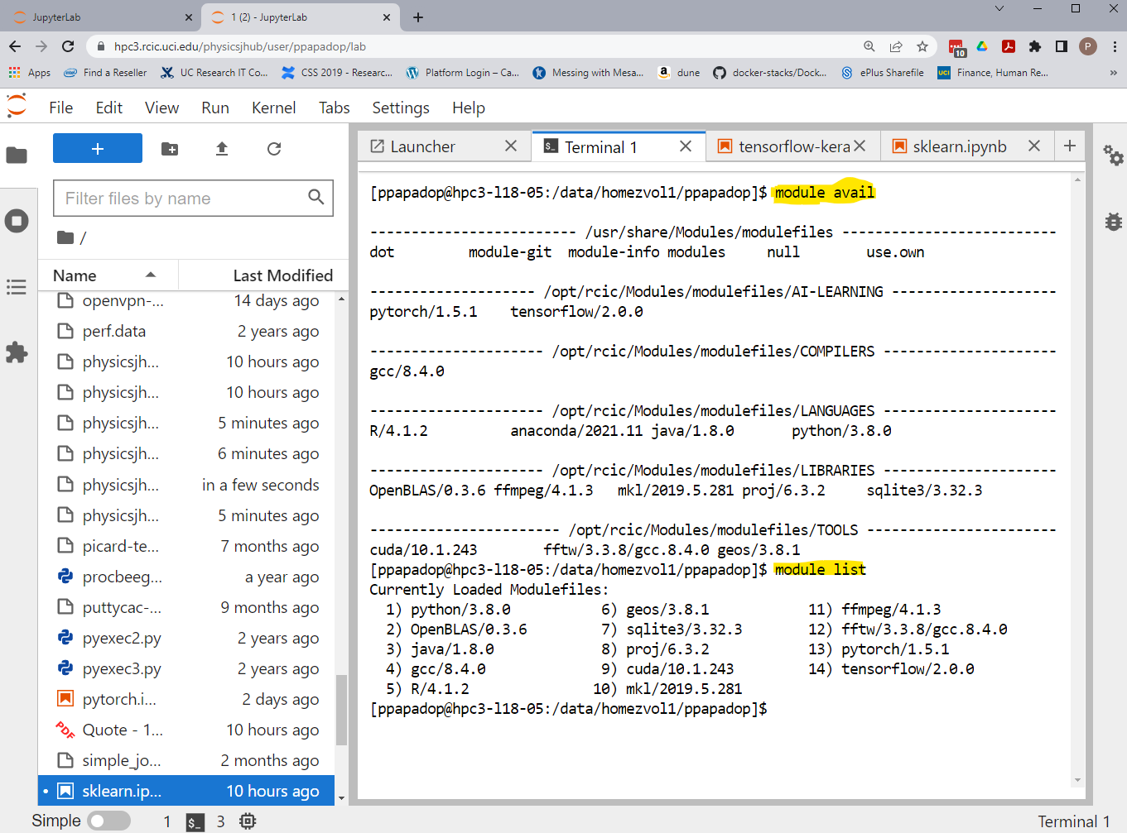Open the Property Inspector gears icon
This screenshot has height=833, width=1127.
pyautogui.click(x=1113, y=155)
